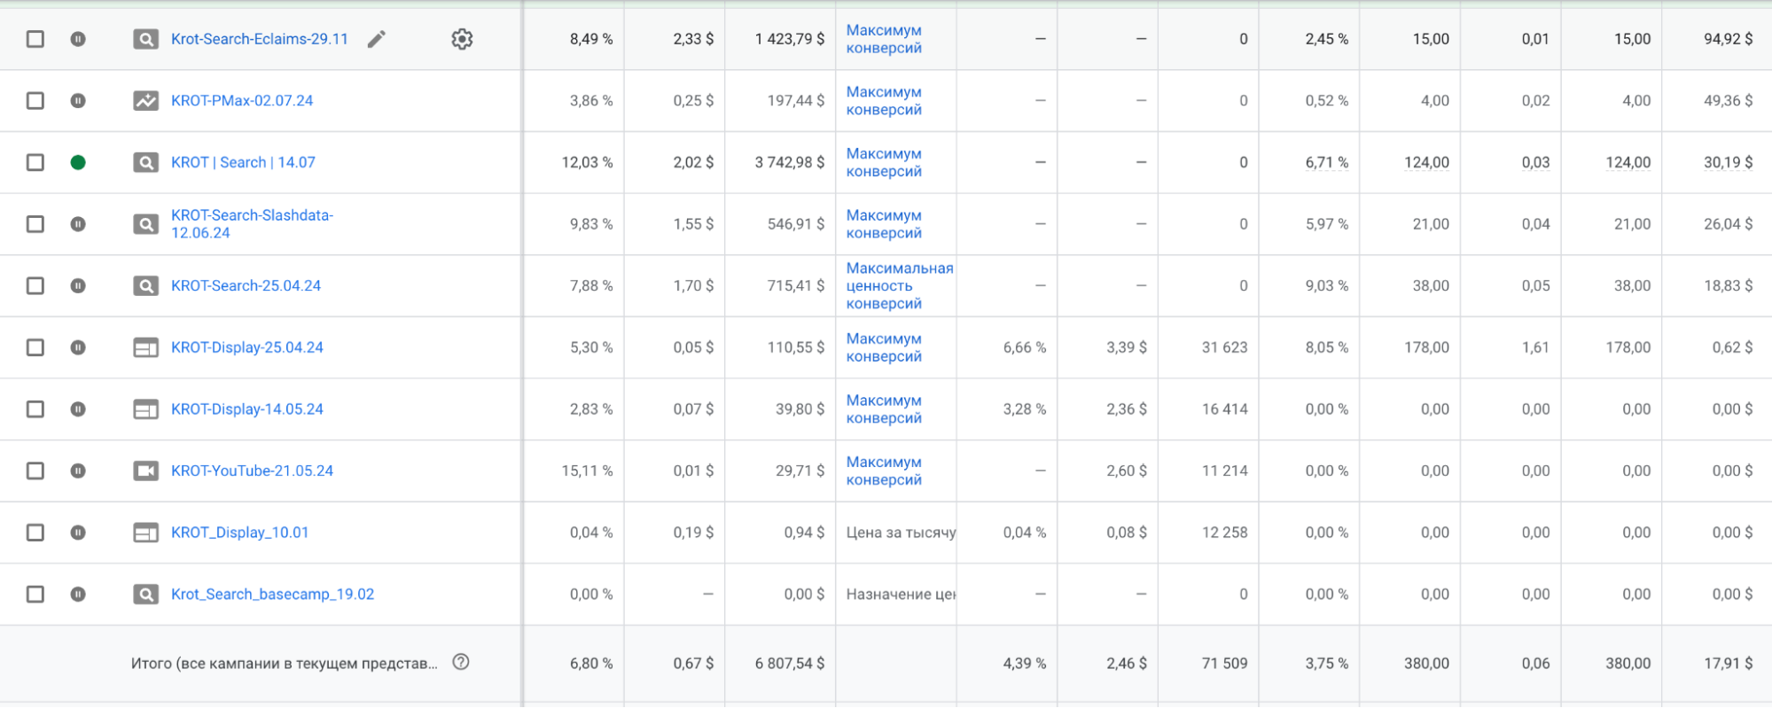Select the checkbox for Krot-Search-Eclaims-29.11
The height and width of the screenshot is (708, 1772).
(35, 39)
